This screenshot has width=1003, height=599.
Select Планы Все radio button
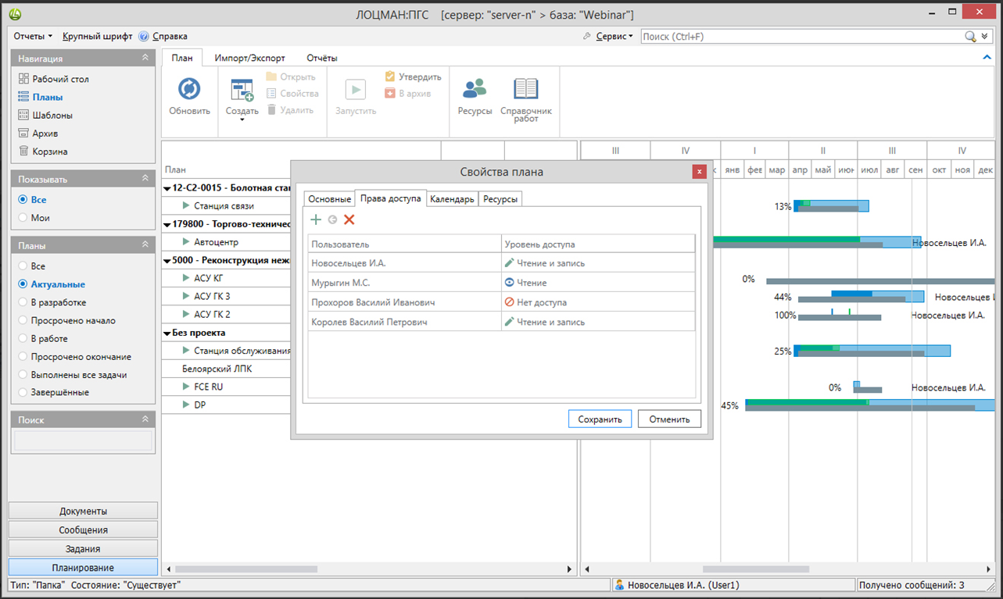tap(23, 266)
